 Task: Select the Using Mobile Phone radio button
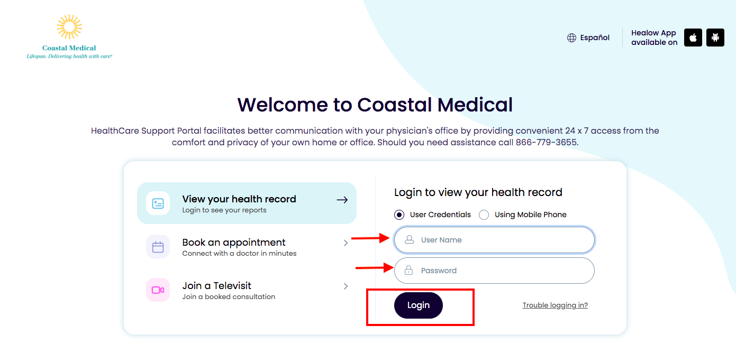(484, 215)
